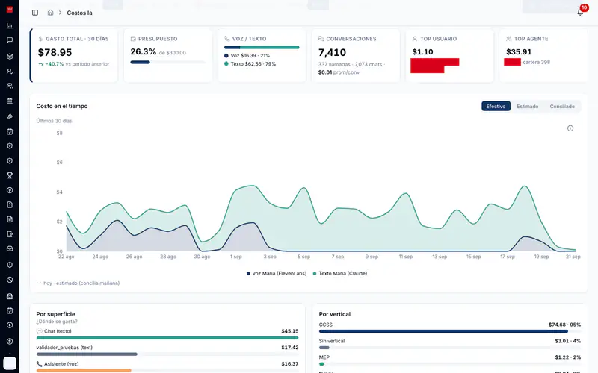Click the Costos Ia breadcrumb label
This screenshot has height=373, width=598.
point(79,13)
